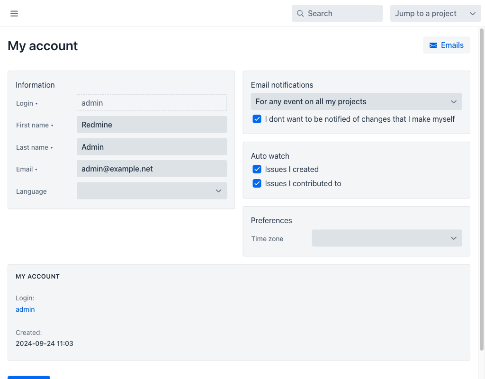Expand the Time zone dropdown
This screenshot has height=379, width=485.
[386, 238]
